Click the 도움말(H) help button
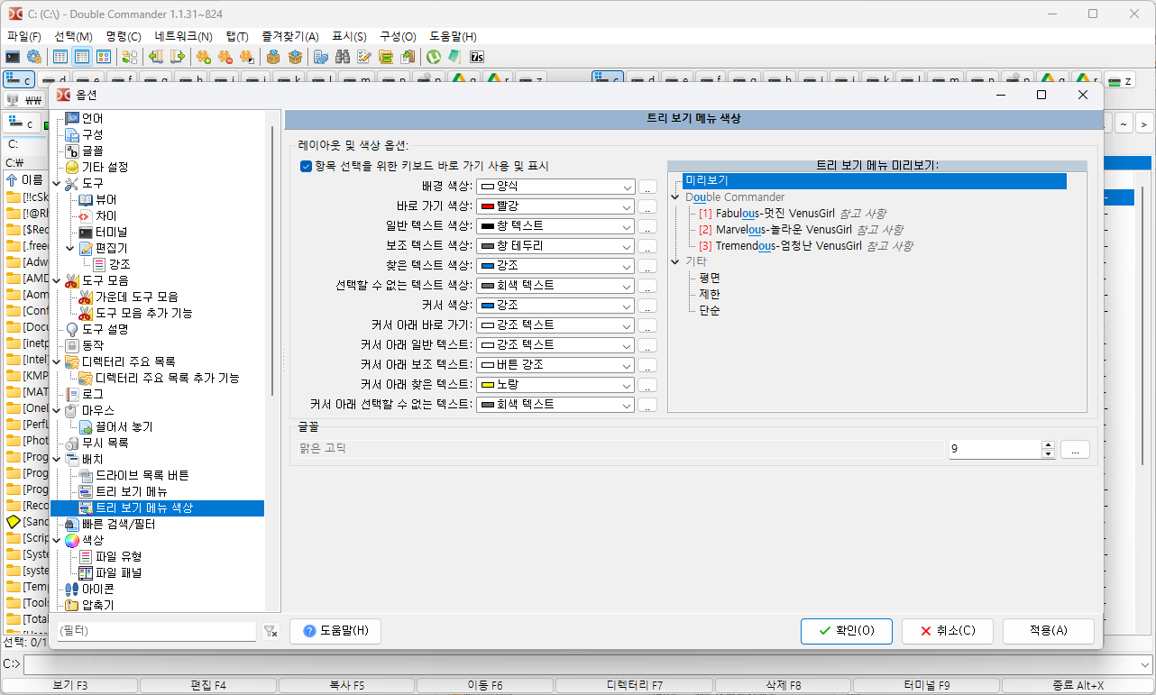Viewport: 1156px width, 695px height. coord(335,631)
